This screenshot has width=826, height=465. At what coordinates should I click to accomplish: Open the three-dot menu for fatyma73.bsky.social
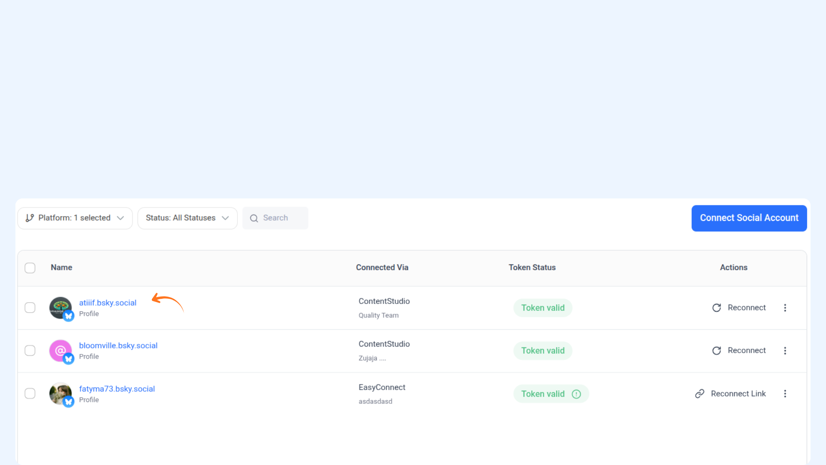pyautogui.click(x=785, y=394)
